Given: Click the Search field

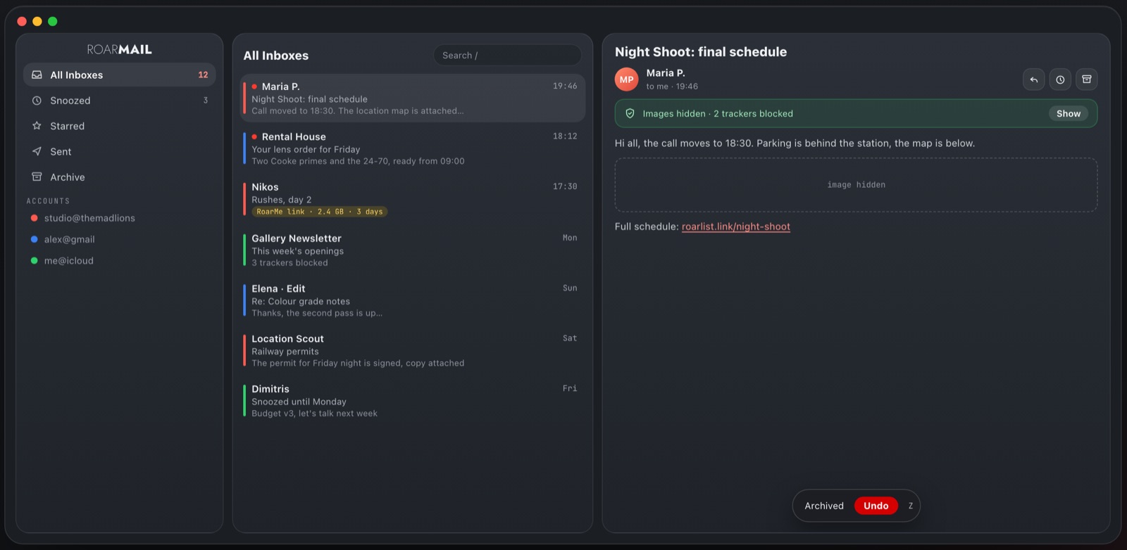Looking at the screenshot, I should (507, 56).
